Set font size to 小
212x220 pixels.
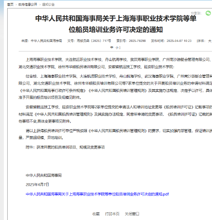pyautogui.click(x=117, y=47)
